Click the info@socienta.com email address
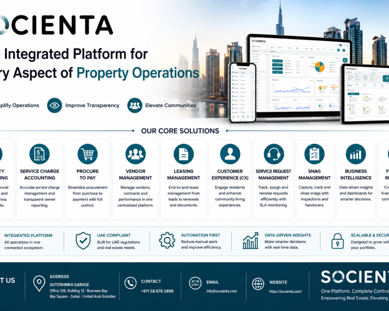 click(222, 291)
